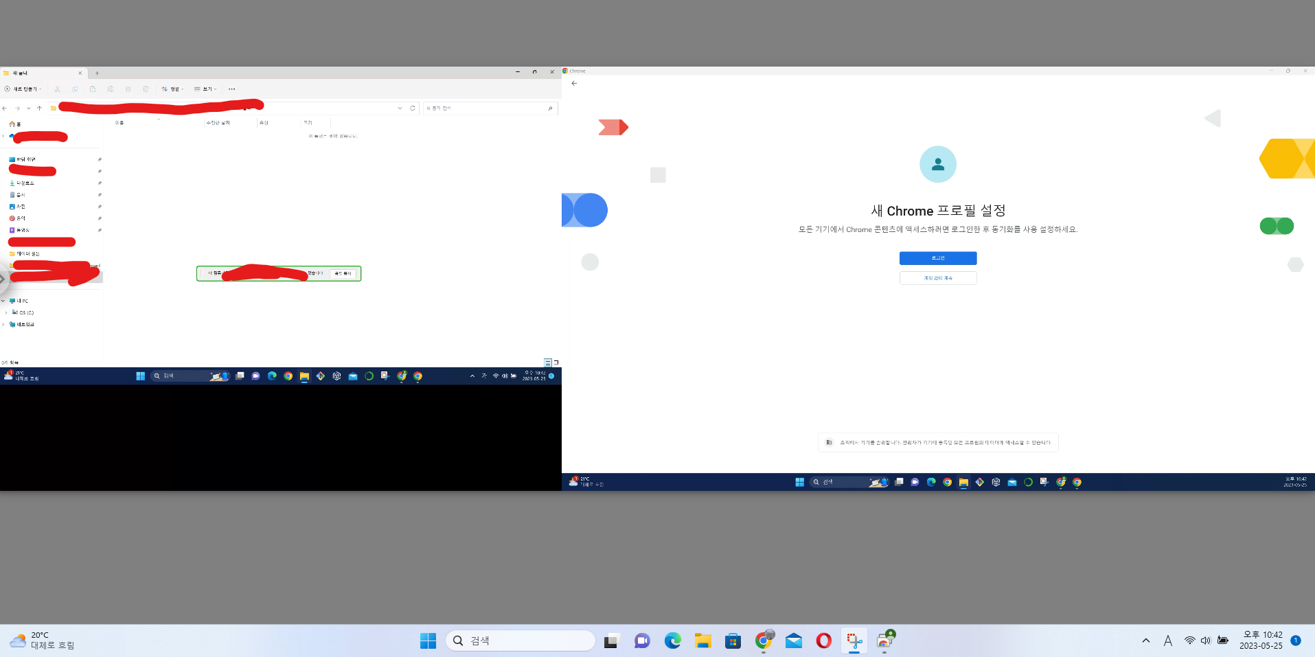
Task: Open the three-dots See more menu in File Explorer
Action: (232, 89)
